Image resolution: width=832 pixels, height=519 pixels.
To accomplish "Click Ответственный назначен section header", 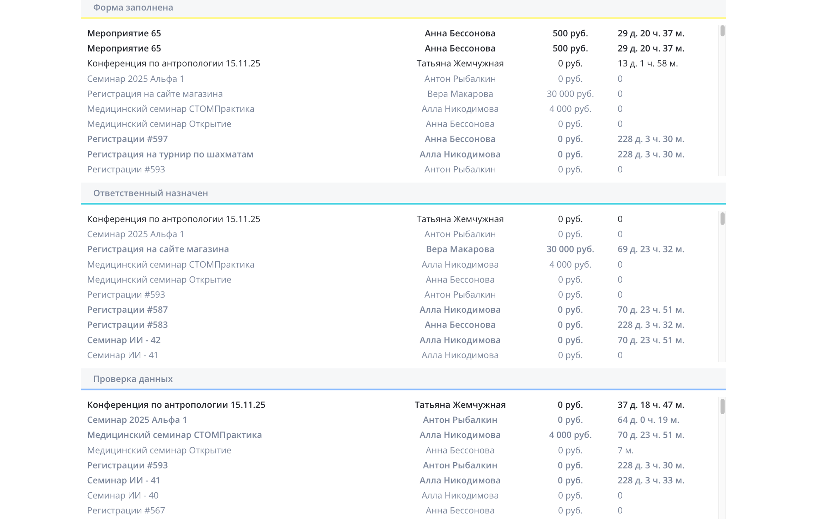I will (151, 193).
